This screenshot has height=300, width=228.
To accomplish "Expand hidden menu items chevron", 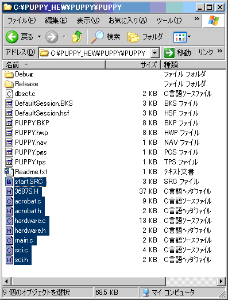I will (x=197, y=19).
